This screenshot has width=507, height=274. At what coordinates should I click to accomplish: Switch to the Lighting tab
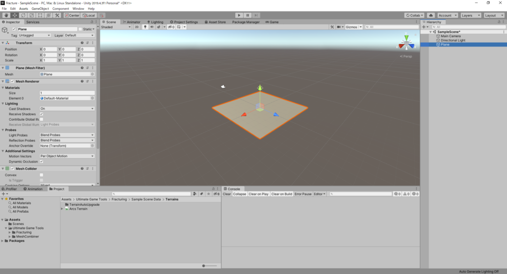[155, 22]
